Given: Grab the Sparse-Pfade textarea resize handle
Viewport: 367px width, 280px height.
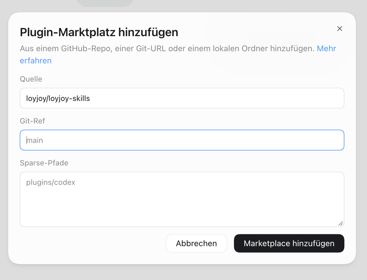Looking at the screenshot, I should click(341, 224).
